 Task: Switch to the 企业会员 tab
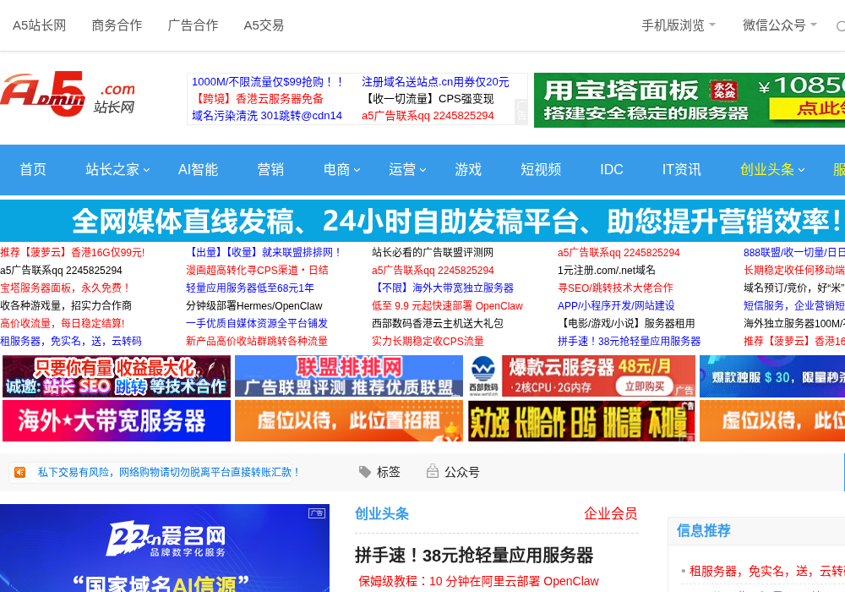pos(611,513)
